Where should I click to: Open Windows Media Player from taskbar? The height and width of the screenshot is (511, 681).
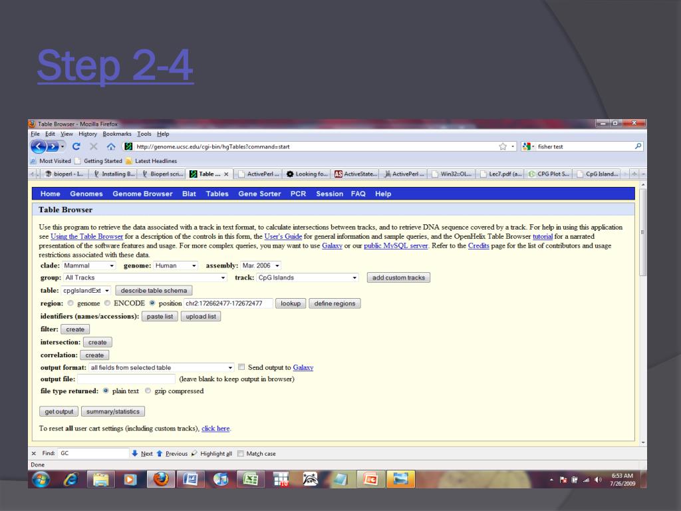(x=130, y=480)
